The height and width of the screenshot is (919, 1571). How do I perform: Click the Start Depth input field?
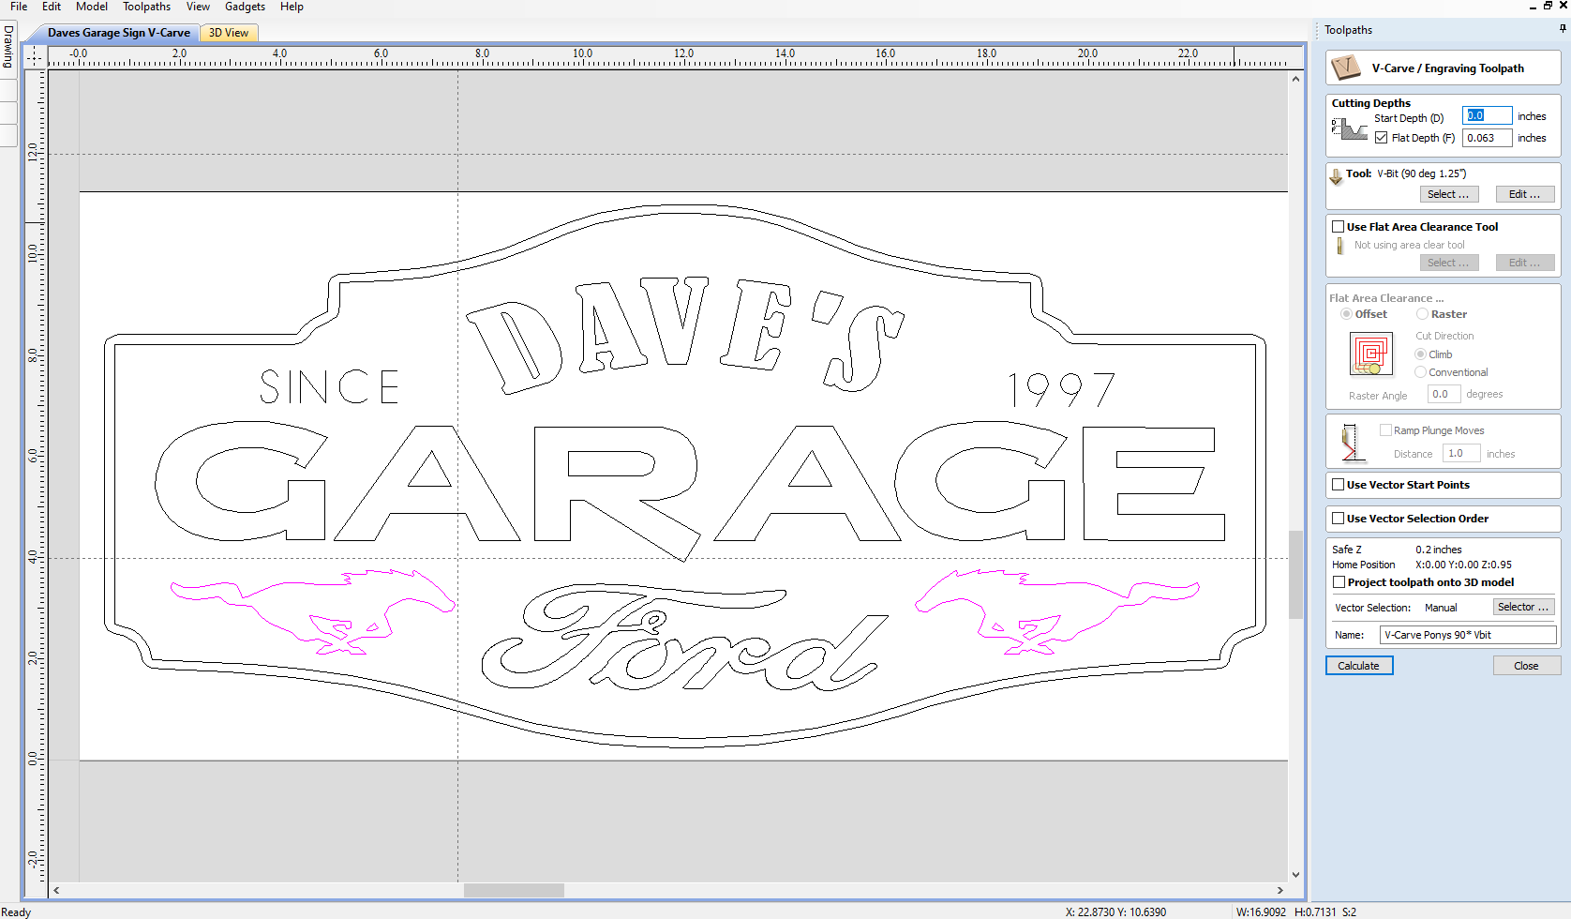pos(1488,115)
